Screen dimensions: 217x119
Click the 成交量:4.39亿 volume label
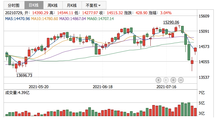17,93
